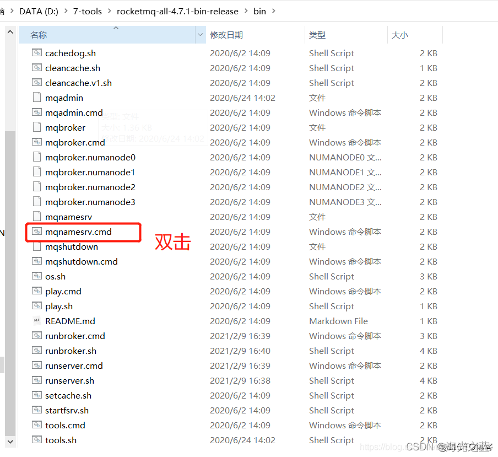The image size is (498, 457).
Task: Select the mqbroker.cmd file name
Action: click(x=75, y=142)
